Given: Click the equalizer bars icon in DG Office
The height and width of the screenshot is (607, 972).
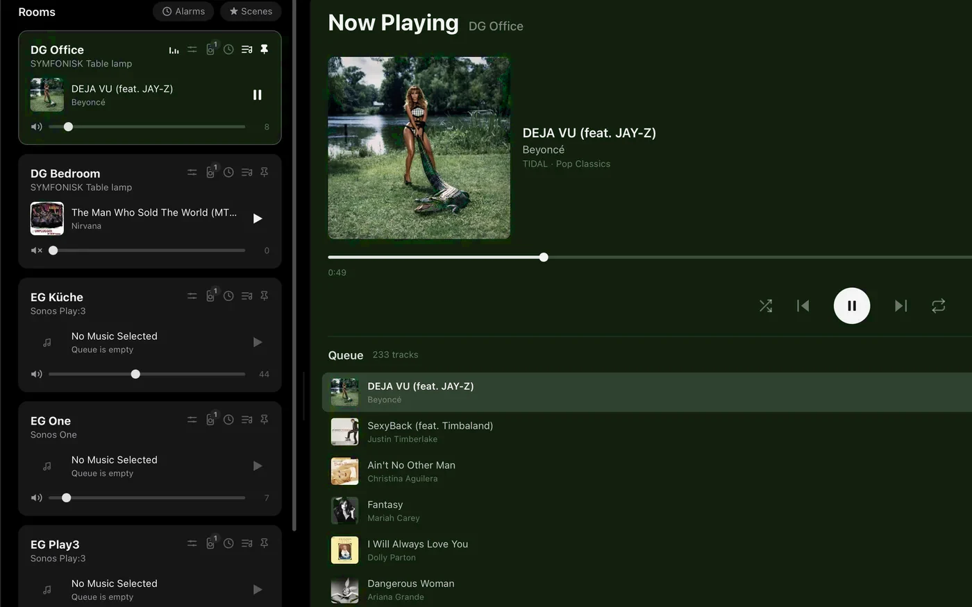Looking at the screenshot, I should click(174, 49).
